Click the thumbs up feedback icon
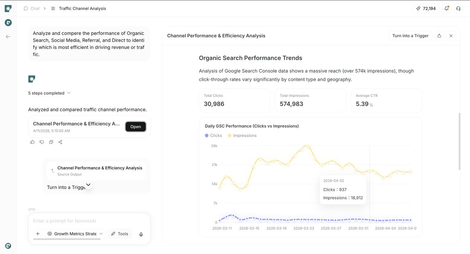Viewport: 470px width, 254px height. pos(33,142)
